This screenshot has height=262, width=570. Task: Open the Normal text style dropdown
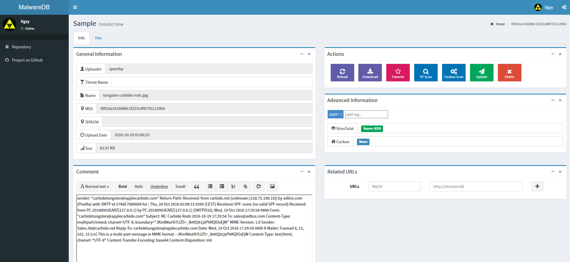coord(95,186)
